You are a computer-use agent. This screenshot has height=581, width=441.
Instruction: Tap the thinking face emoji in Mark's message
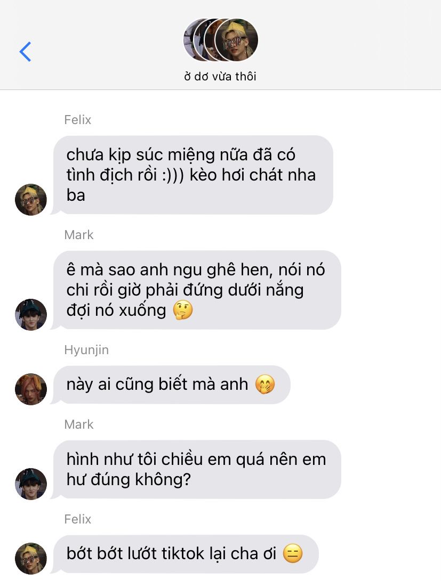(183, 310)
